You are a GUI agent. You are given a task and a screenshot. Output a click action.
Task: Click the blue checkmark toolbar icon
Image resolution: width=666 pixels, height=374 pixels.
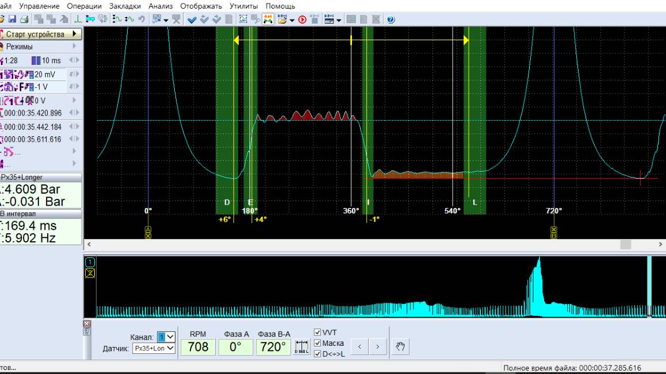coord(192,20)
